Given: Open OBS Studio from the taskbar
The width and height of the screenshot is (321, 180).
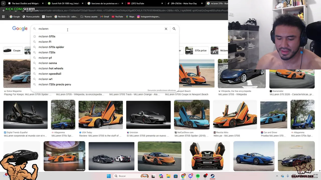Looking at the screenshot, I should 205,176.
